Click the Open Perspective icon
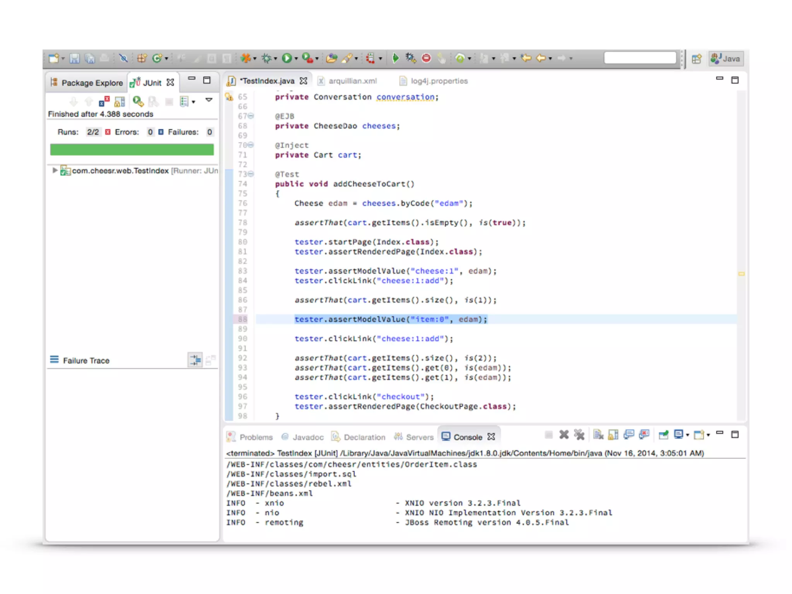 point(696,59)
